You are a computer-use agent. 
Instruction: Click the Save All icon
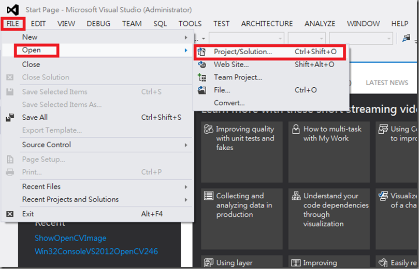click(x=10, y=117)
